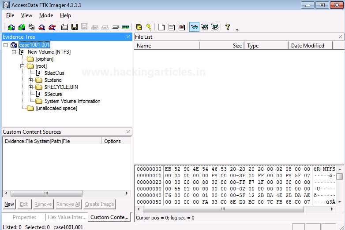The height and width of the screenshot is (230, 345).
Task: Sort file list by Type column
Action: click(266, 46)
